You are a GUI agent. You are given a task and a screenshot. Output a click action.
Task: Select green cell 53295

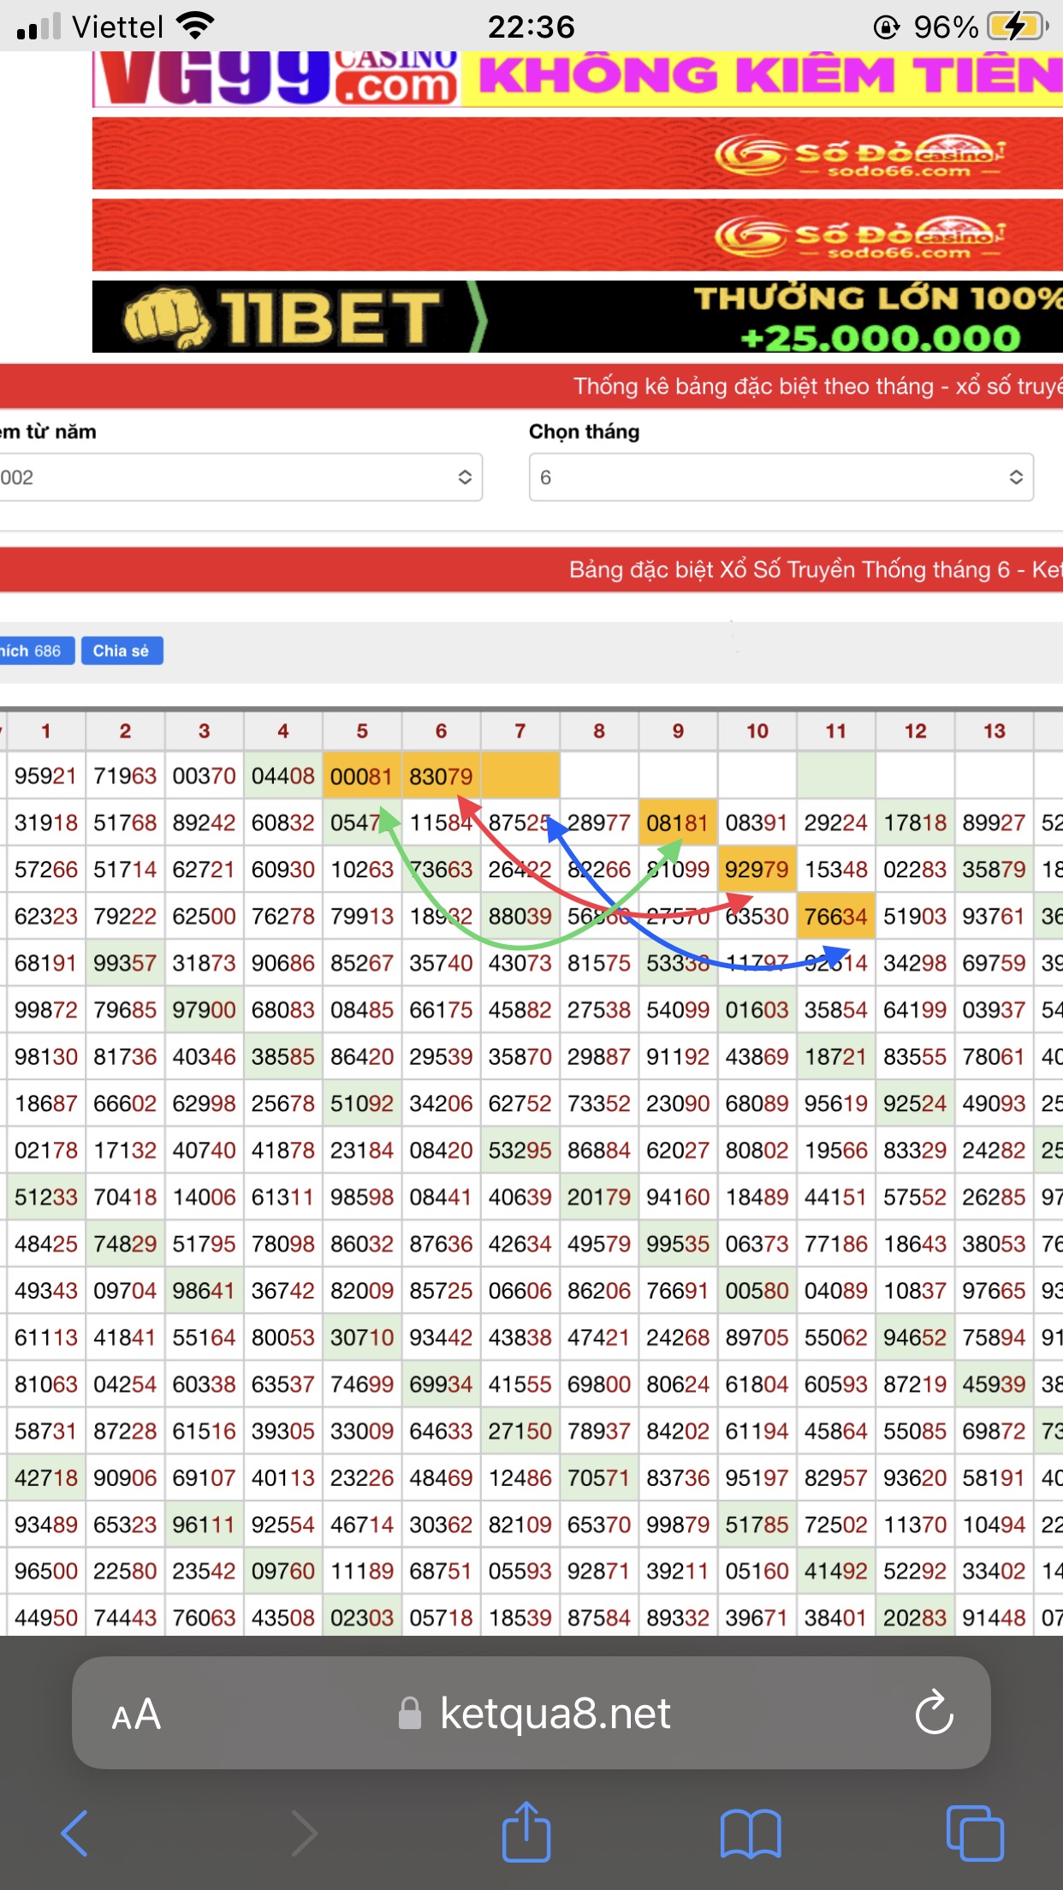pos(520,1150)
